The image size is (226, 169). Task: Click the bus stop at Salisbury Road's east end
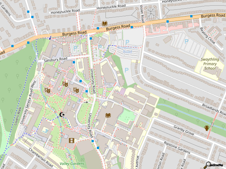coord(74,63)
